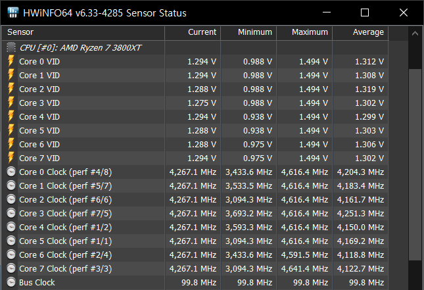The width and height of the screenshot is (424, 290).
Task: Click Core 4 Clock average 4,150.0 MHz
Action: pyautogui.click(x=360, y=228)
